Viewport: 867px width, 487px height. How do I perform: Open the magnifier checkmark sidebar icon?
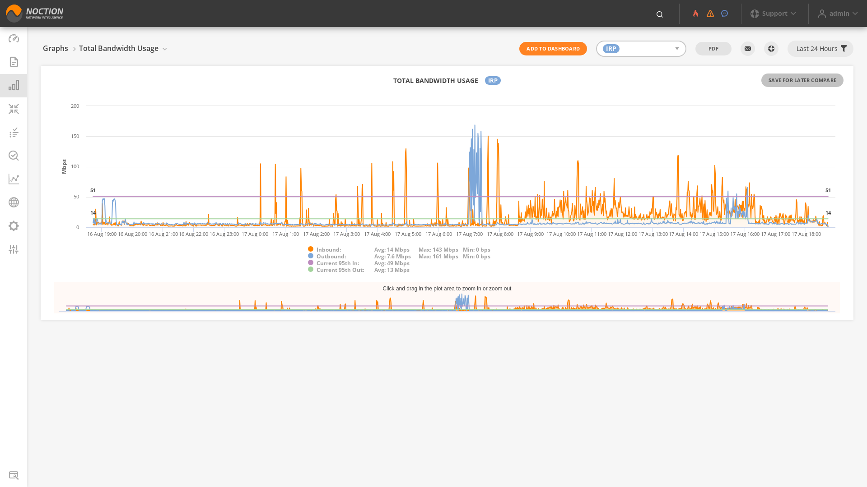coord(14,156)
